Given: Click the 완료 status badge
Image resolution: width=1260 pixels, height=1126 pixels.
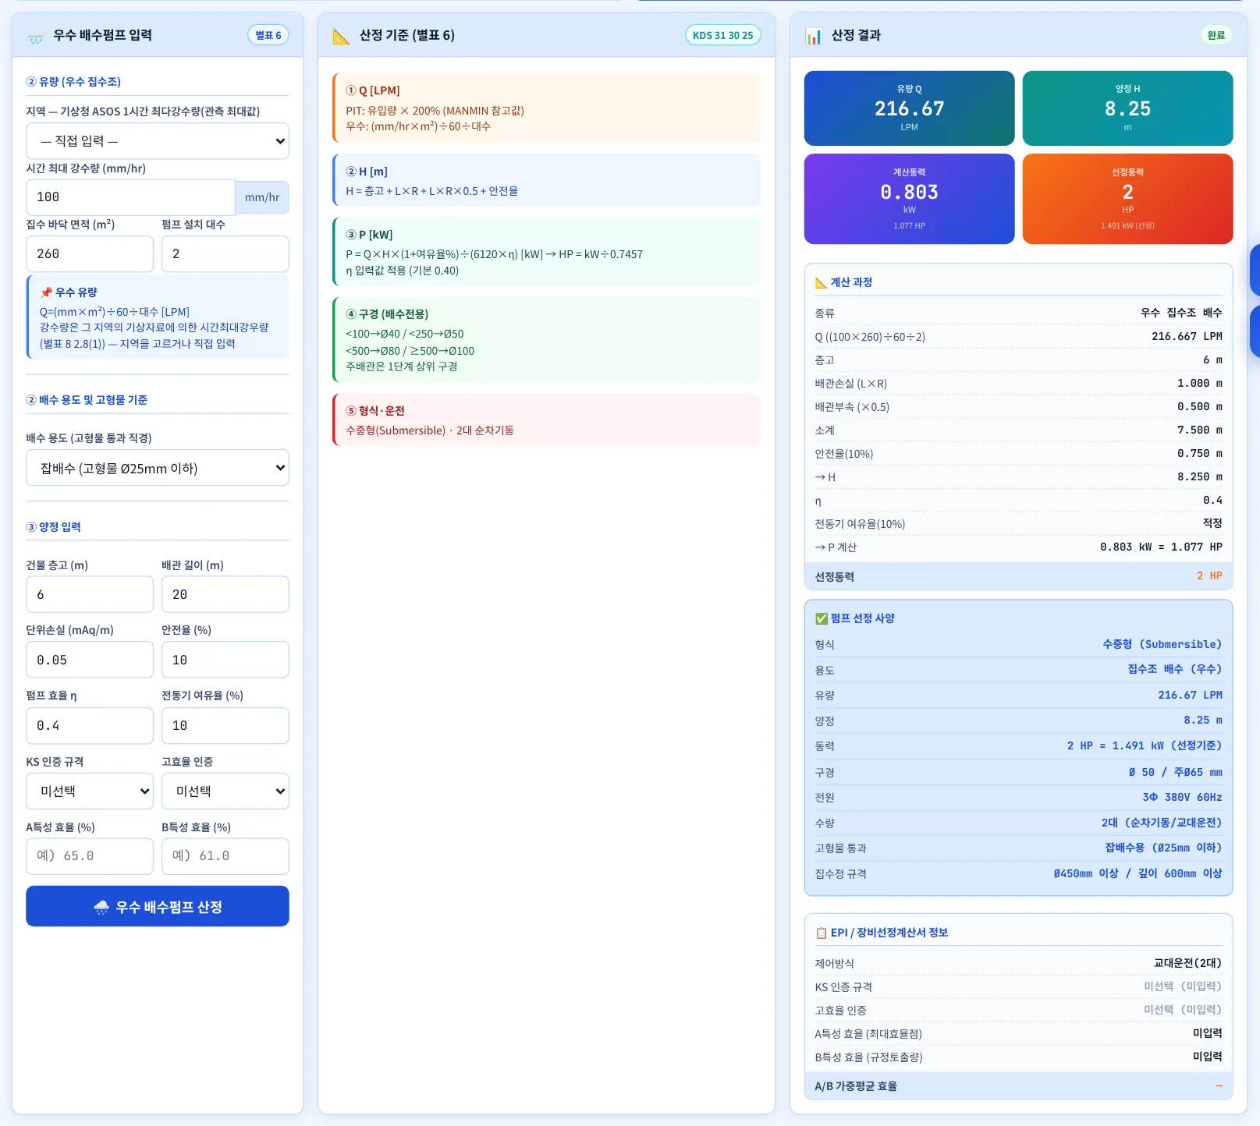Looking at the screenshot, I should tap(1216, 35).
